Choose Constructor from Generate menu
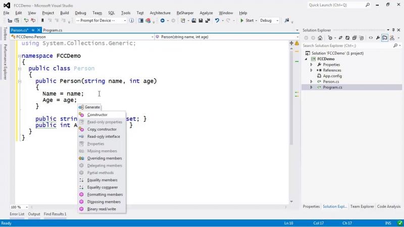The image size is (404, 227). [x=102, y=115]
